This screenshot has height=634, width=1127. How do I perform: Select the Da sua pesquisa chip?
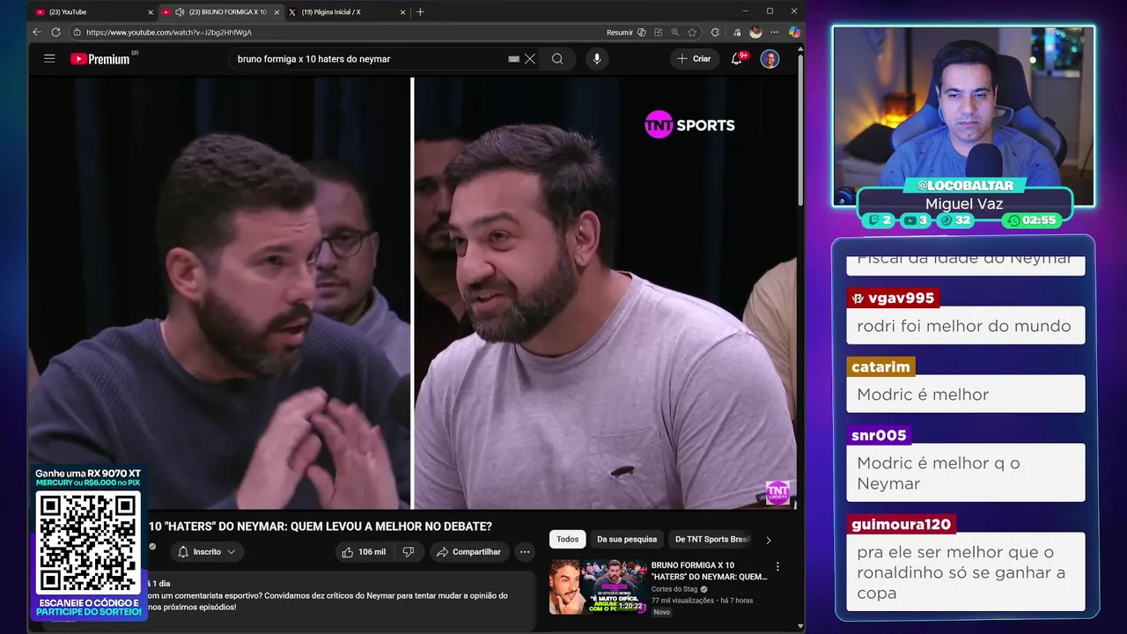[x=627, y=539]
